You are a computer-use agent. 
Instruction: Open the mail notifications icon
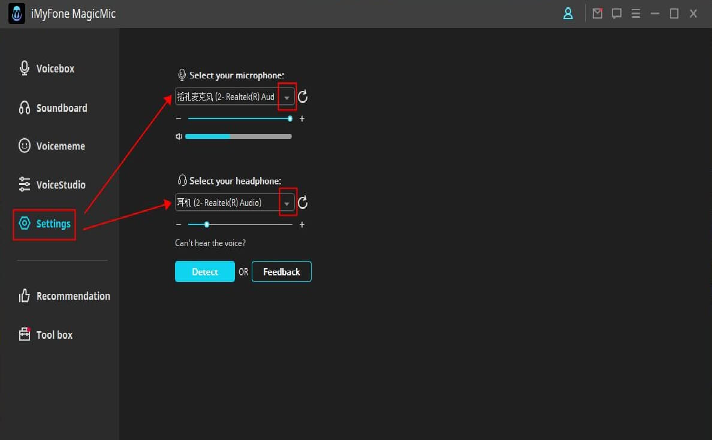598,13
